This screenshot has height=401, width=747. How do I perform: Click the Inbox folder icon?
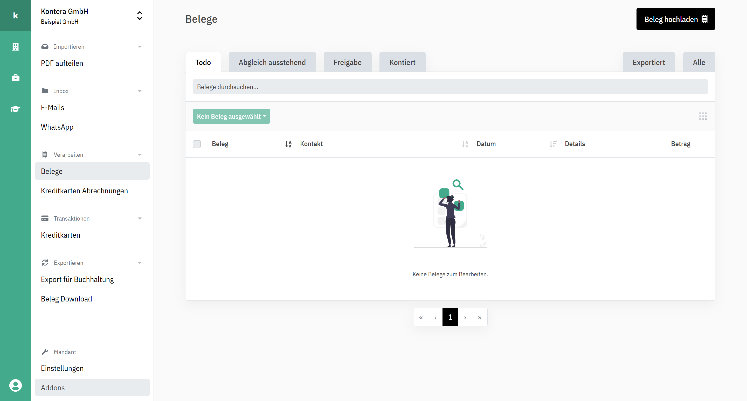45,91
